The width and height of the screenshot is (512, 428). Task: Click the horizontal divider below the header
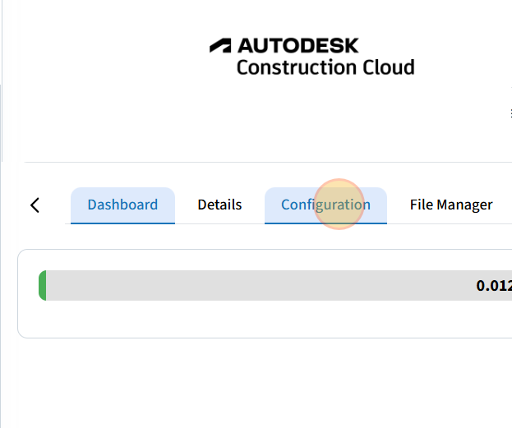click(247, 162)
